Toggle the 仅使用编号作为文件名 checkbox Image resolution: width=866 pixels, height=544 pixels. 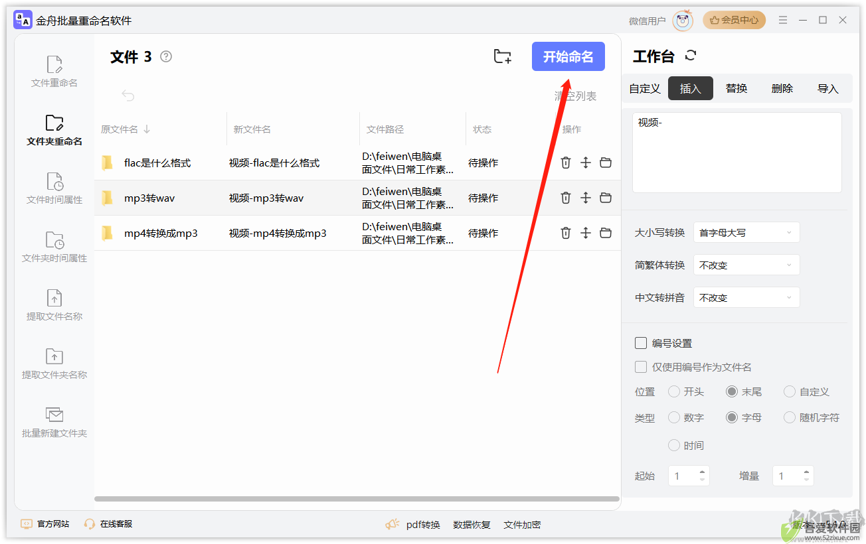click(x=641, y=367)
